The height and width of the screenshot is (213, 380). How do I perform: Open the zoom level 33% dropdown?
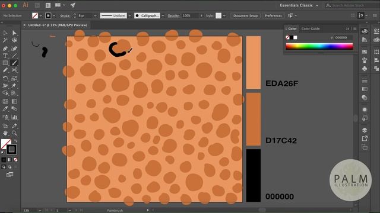[x=40, y=211]
